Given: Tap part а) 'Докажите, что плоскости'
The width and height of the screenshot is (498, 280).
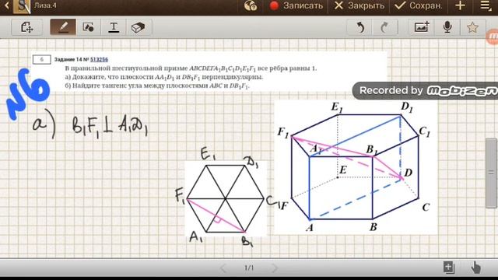Looking at the screenshot, I should point(164,77).
